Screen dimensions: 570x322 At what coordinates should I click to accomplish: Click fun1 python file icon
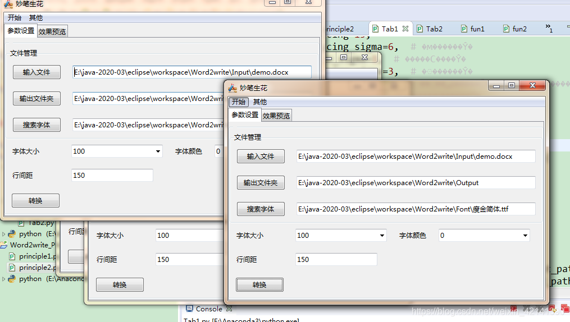(x=464, y=29)
